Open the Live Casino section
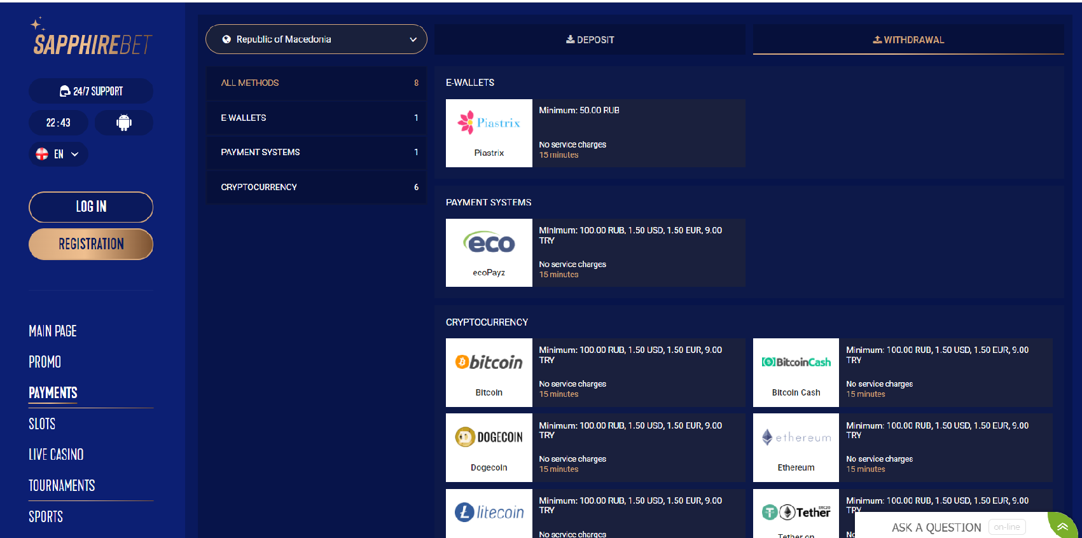This screenshot has height=538, width=1082. pos(56,454)
